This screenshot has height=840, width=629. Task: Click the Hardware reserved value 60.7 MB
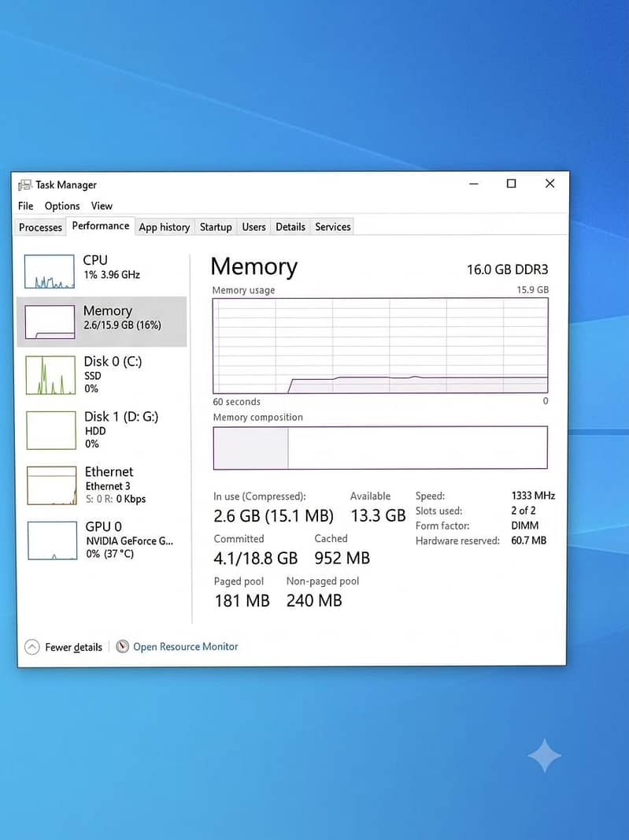[529, 541]
